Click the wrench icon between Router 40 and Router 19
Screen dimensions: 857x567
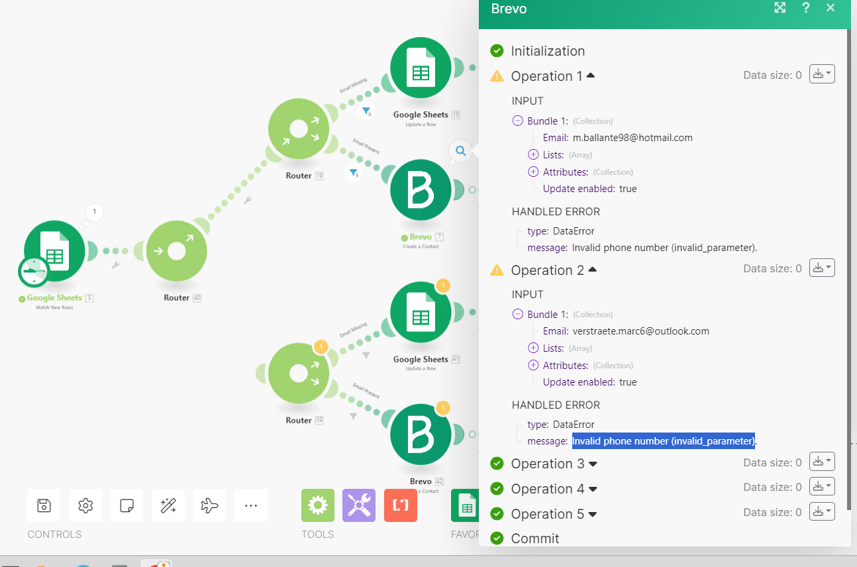point(247,199)
